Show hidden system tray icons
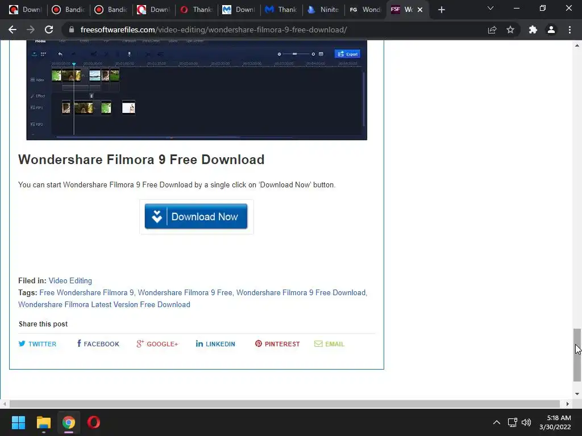The image size is (582, 436). click(497, 422)
